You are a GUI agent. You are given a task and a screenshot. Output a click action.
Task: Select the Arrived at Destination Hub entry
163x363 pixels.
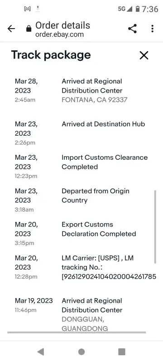[x=103, y=124]
